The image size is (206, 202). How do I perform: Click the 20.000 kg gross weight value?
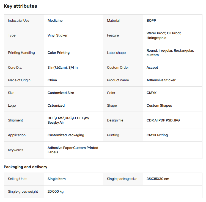(x=56, y=192)
